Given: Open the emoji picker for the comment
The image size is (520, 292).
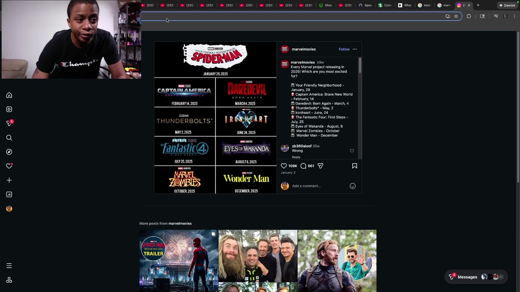Looking at the screenshot, I should (353, 186).
